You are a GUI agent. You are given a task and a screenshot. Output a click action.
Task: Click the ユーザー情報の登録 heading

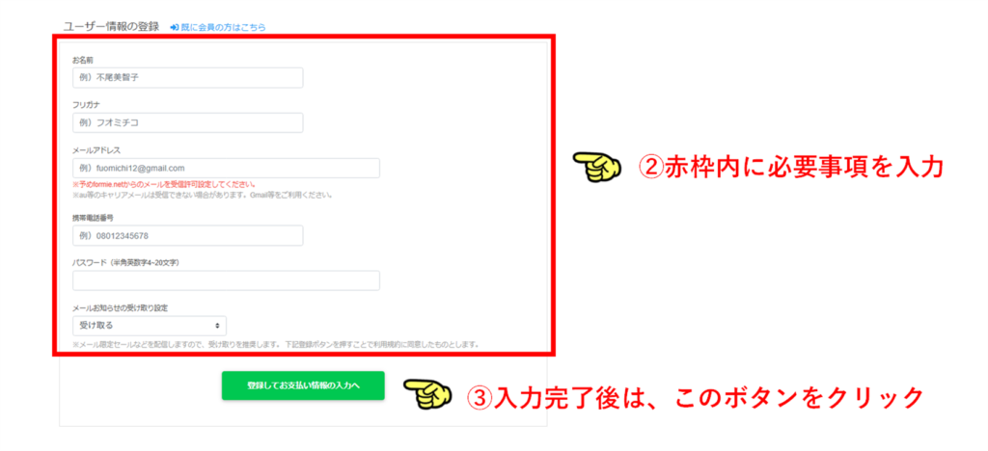click(112, 28)
